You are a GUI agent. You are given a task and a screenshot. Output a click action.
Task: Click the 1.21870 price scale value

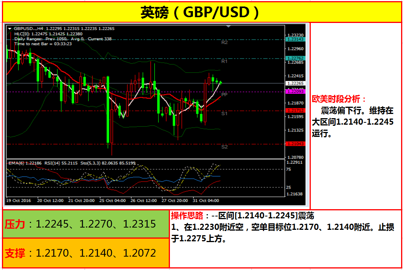pyautogui.click(x=295, y=103)
